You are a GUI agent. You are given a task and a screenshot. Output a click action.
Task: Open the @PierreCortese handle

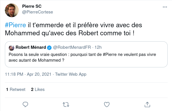tap(37, 12)
